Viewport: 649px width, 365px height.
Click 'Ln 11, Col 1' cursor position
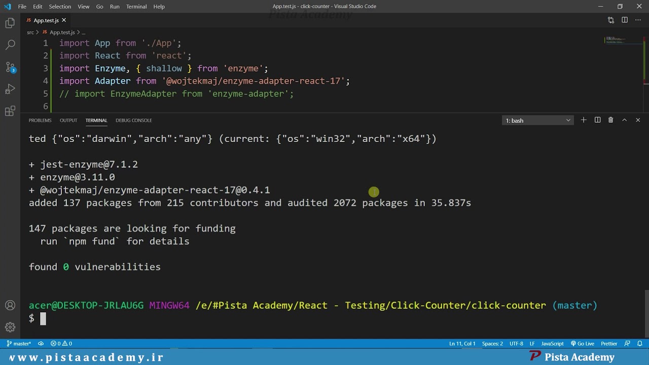click(x=462, y=344)
